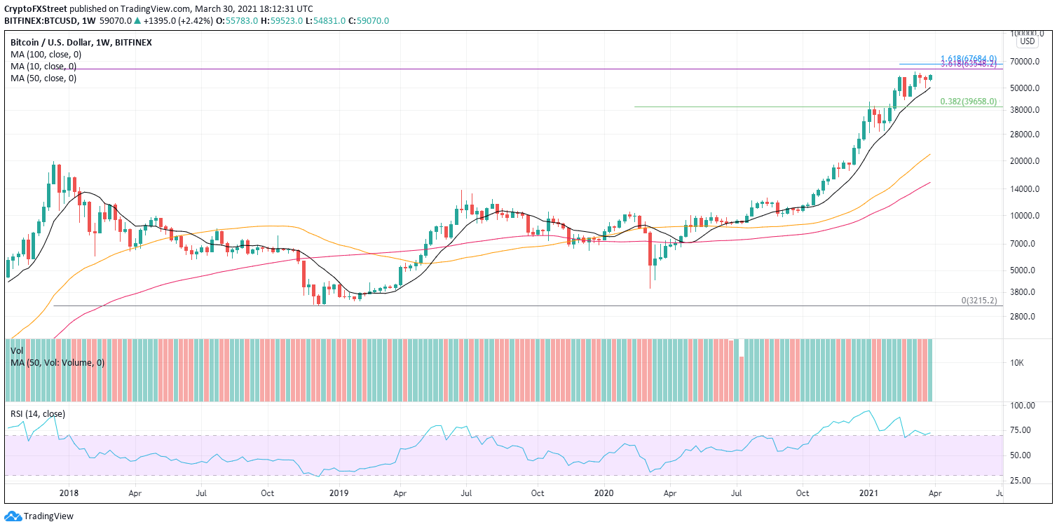Click the close value 'C:59070.0' in header
This screenshot has height=529, width=1057.
369,21
